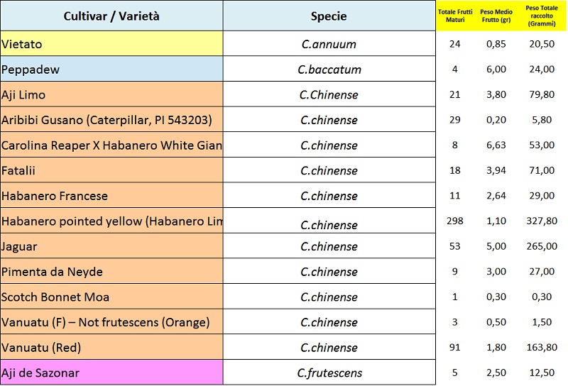This screenshot has width=568, height=386.
Task: Click the Specie column header
Action: 329,16
